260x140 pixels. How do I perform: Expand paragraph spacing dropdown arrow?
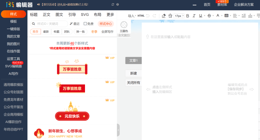click(254, 16)
